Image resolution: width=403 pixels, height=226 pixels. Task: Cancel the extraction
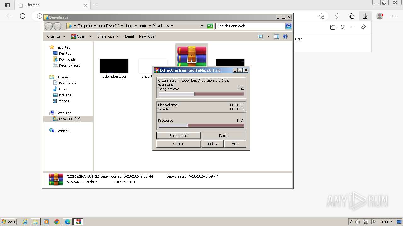(178, 144)
